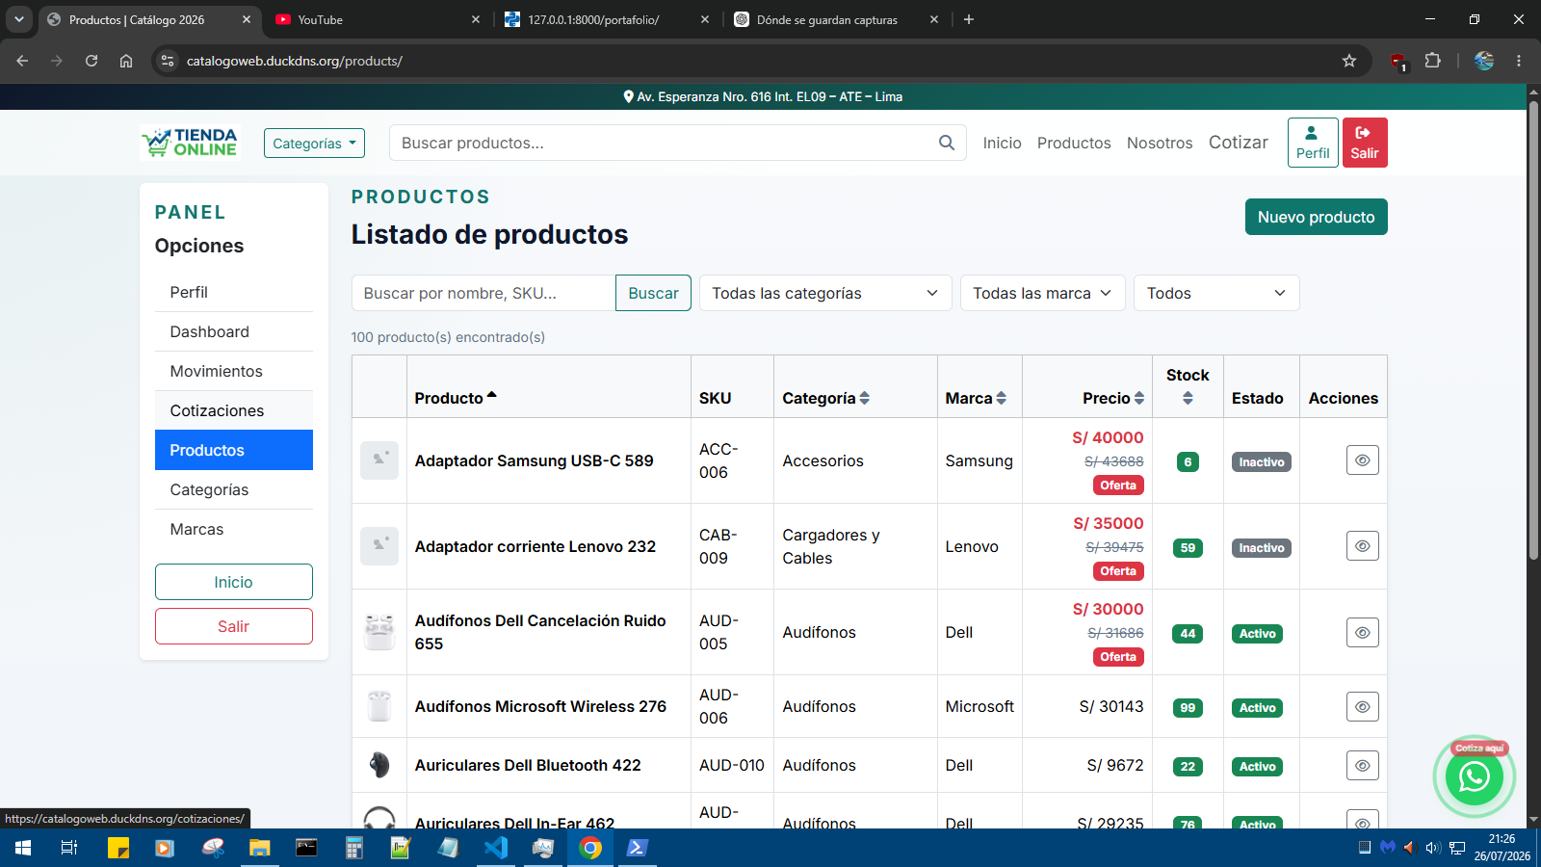Click the search magnifier icon
The width and height of the screenshot is (1541, 867).
947,143
